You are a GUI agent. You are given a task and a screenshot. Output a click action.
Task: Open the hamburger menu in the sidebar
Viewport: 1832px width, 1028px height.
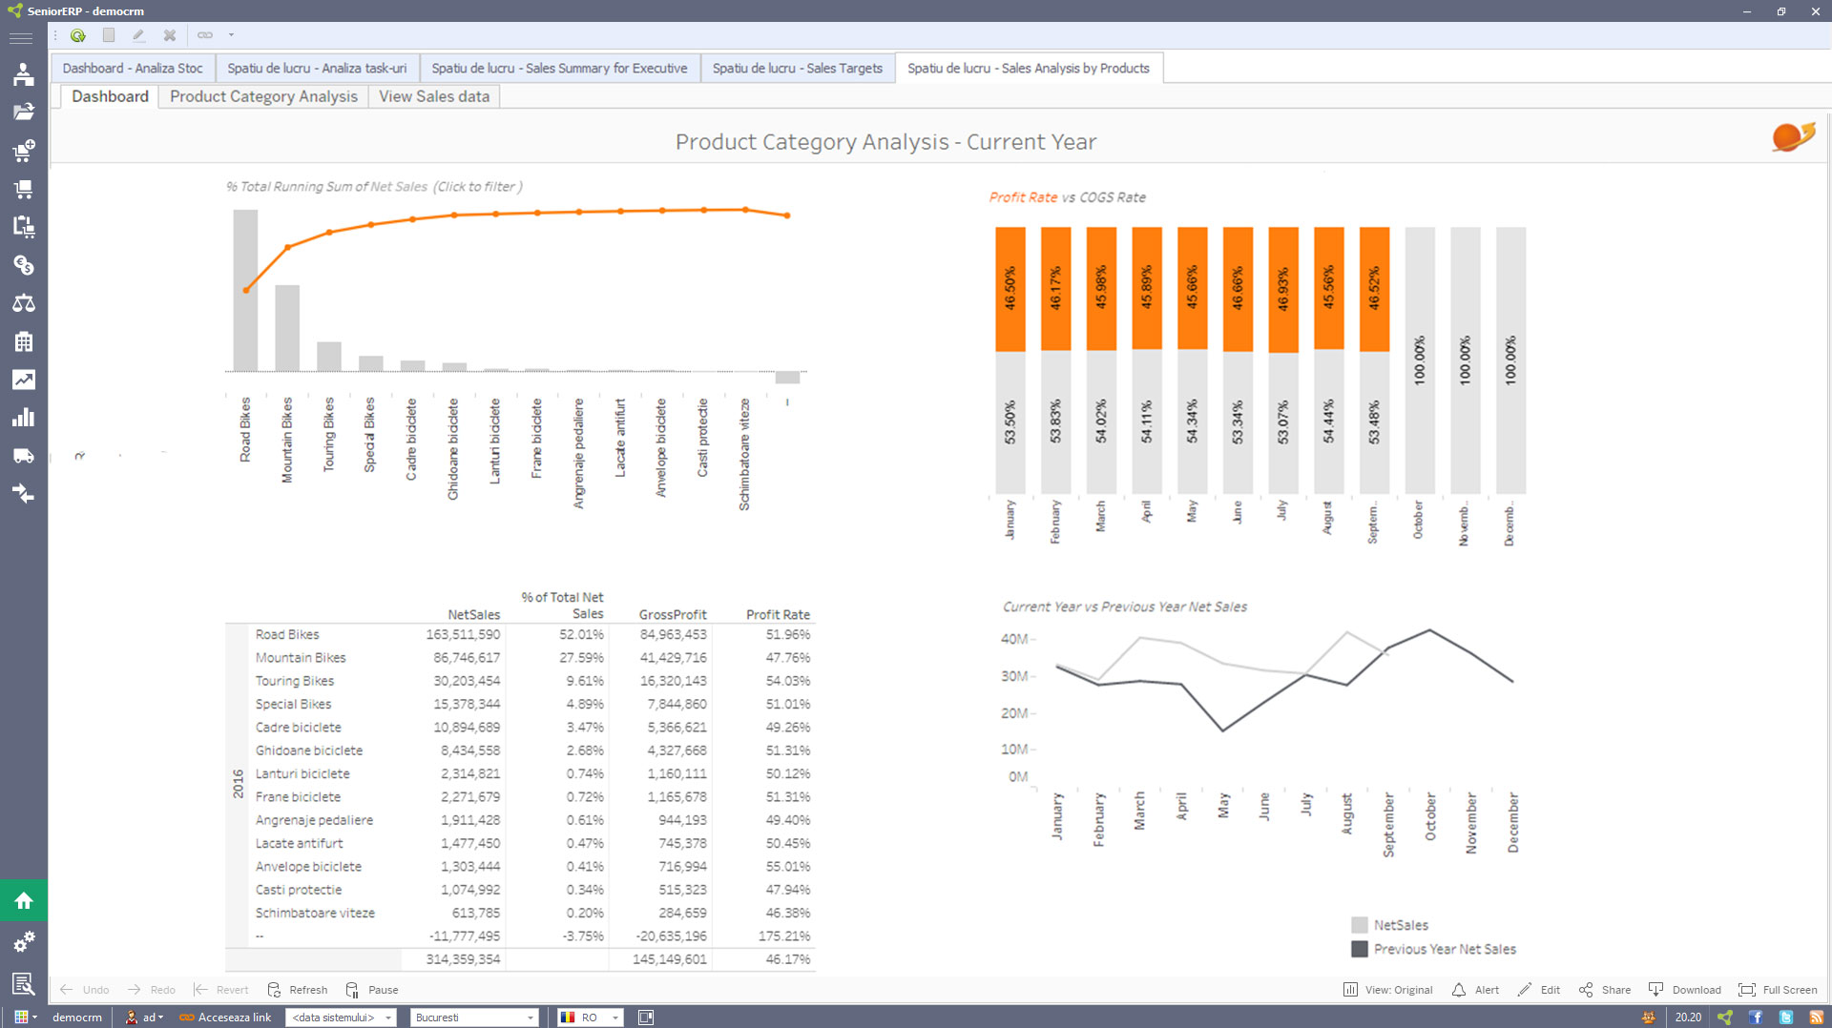(21, 38)
